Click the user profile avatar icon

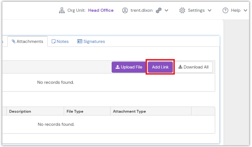(125, 11)
